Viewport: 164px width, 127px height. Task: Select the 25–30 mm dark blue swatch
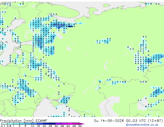(52, 124)
